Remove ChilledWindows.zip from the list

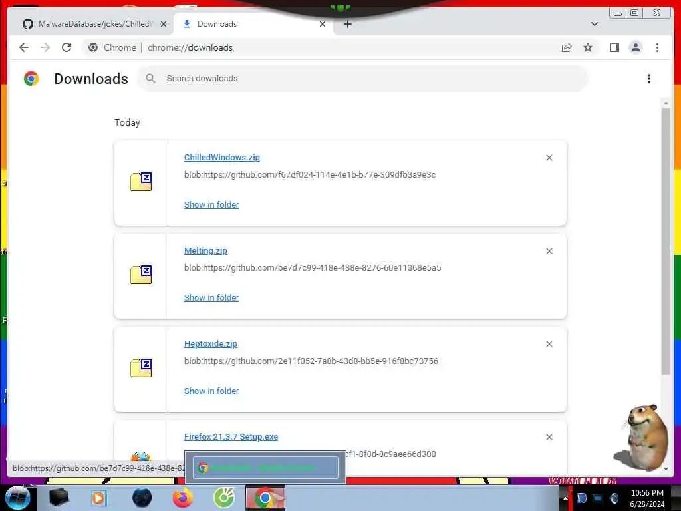(549, 158)
